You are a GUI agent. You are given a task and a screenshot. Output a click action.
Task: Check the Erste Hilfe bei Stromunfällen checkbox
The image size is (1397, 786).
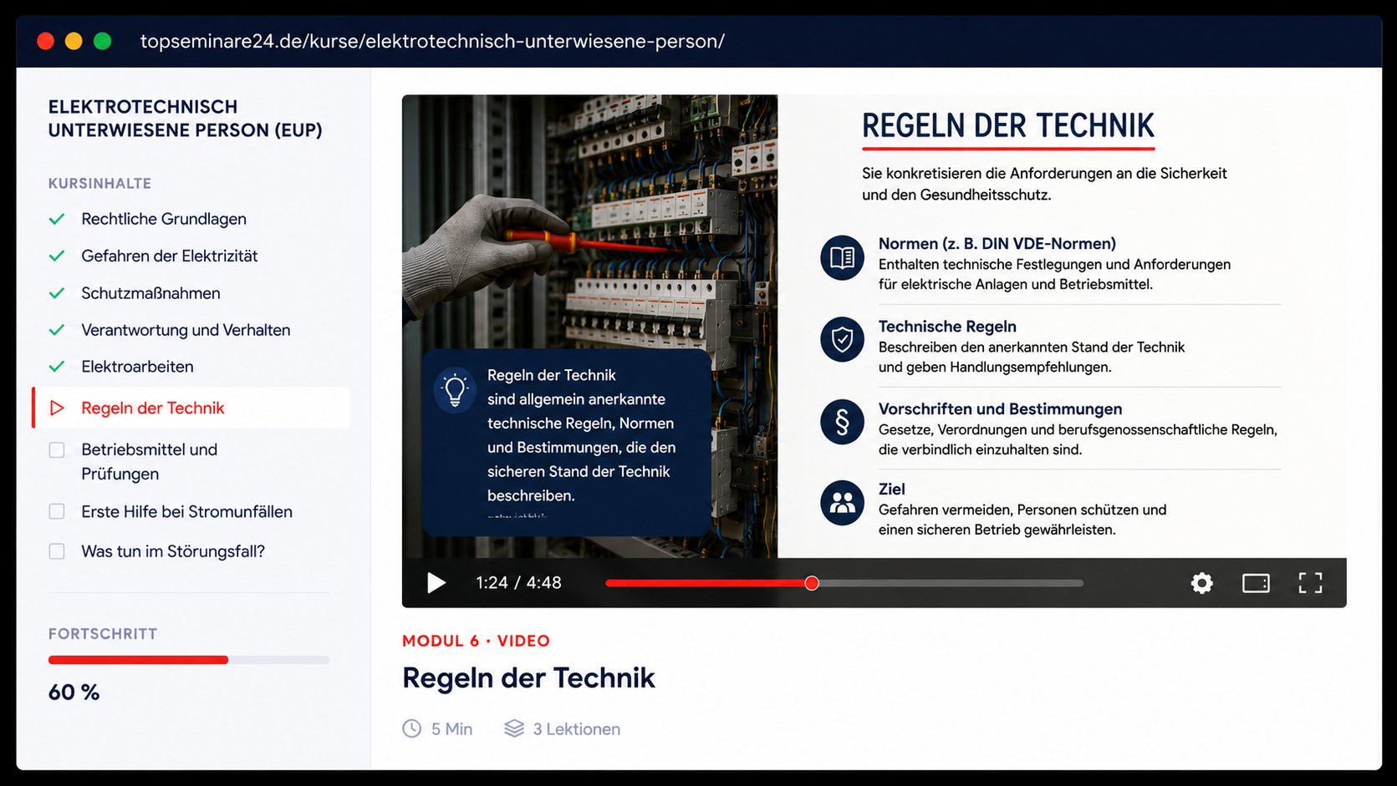click(57, 511)
